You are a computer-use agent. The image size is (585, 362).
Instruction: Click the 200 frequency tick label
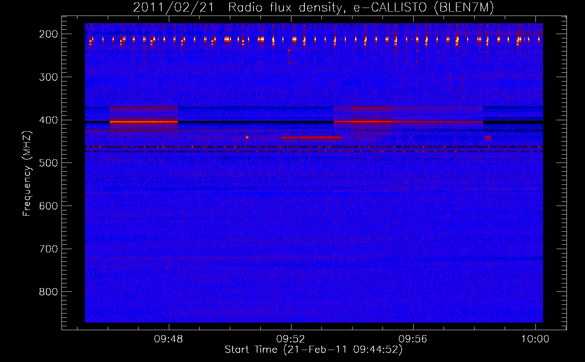coord(48,34)
